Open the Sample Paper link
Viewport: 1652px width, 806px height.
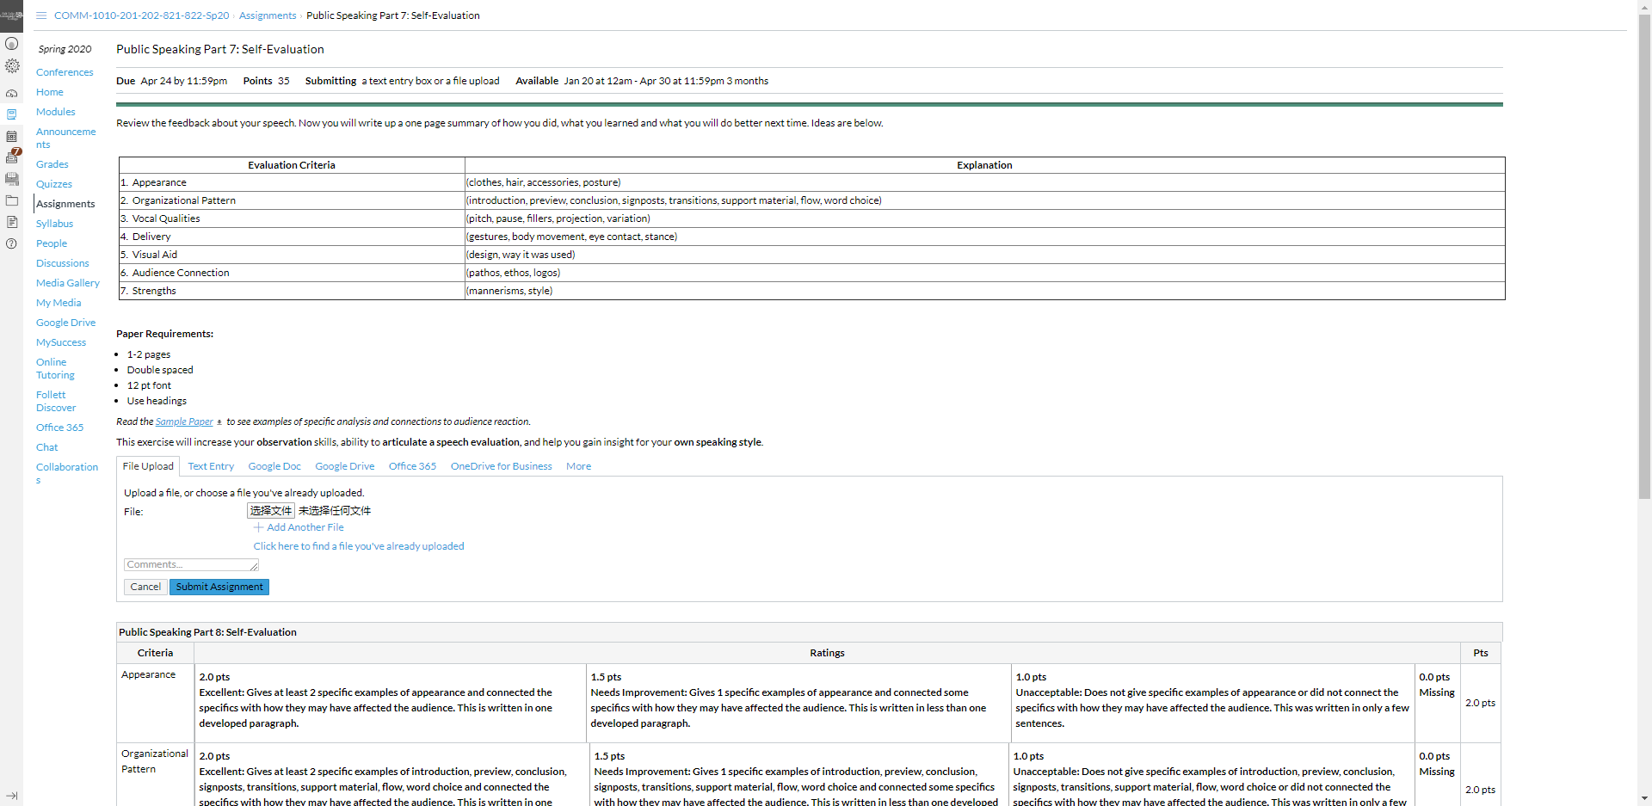[x=184, y=421]
